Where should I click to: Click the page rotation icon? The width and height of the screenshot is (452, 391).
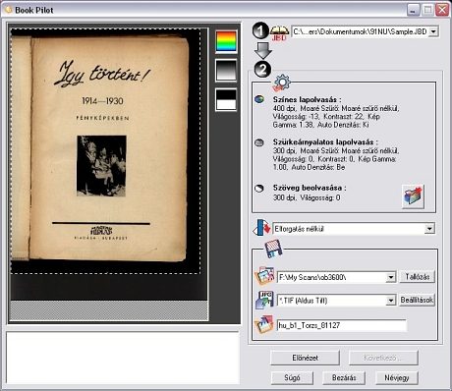pos(261,228)
